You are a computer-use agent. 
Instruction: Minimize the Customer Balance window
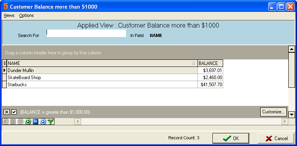click(272, 7)
